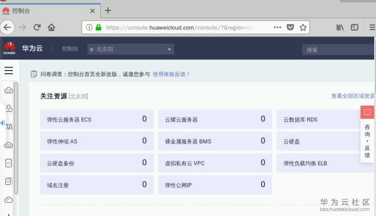Screen dimensions: 376x216
Task: Go to 控制台 in the top navigation
Action: (x=70, y=49)
